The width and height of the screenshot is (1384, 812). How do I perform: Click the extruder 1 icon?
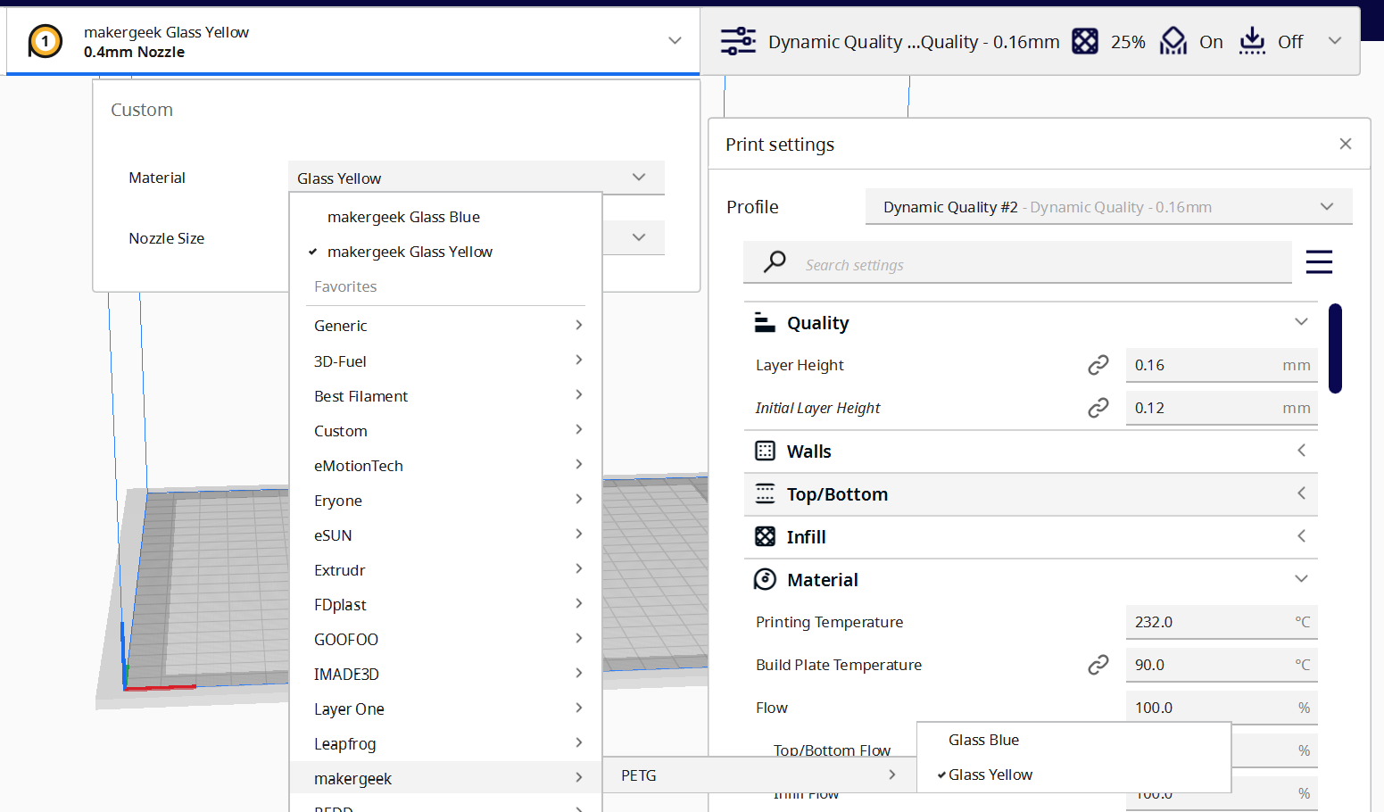click(45, 41)
